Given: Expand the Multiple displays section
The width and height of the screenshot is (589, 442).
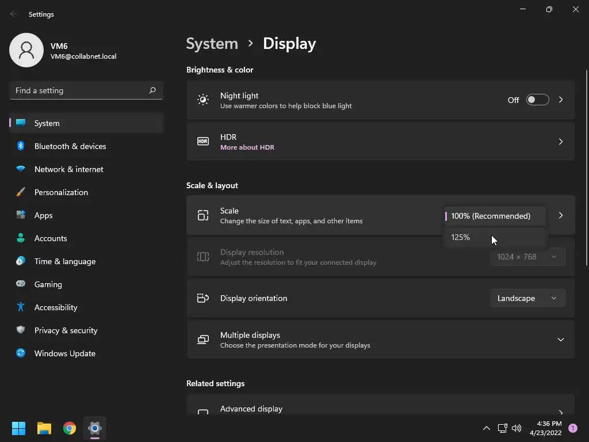Looking at the screenshot, I should click(x=560, y=340).
